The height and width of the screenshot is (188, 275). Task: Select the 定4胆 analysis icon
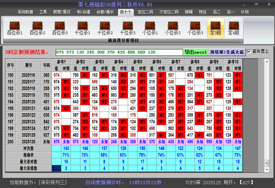click(234, 28)
